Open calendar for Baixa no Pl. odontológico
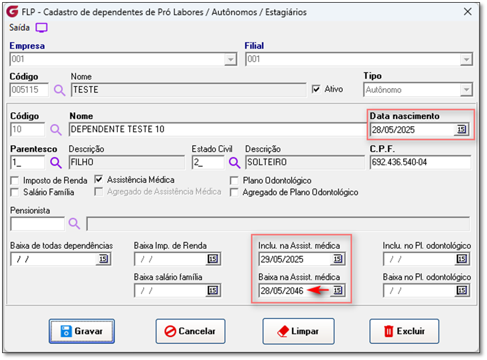 (462, 291)
